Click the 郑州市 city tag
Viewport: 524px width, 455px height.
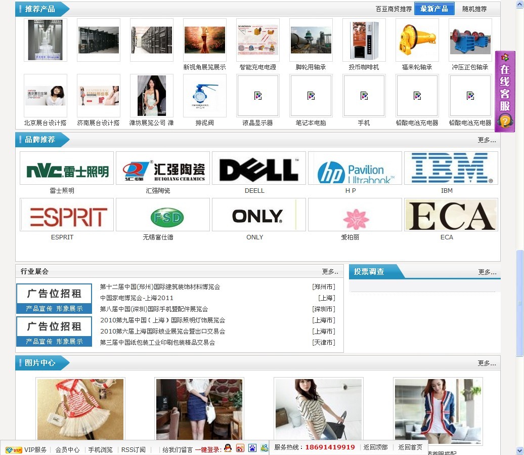tap(324, 287)
